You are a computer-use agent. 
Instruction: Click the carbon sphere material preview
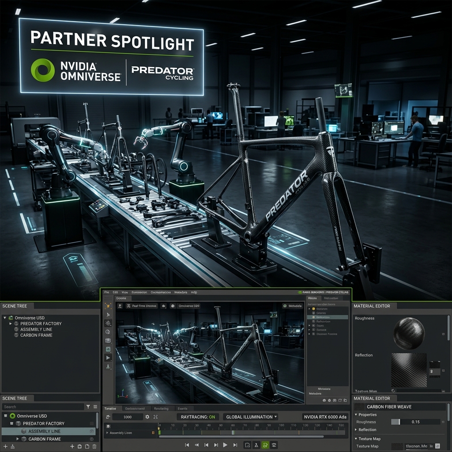[409, 333]
